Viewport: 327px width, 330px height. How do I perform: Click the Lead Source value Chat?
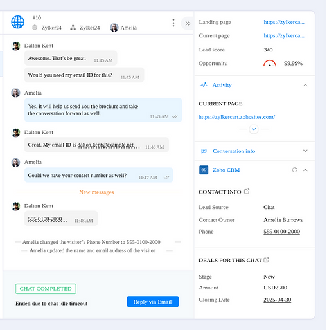(269, 207)
